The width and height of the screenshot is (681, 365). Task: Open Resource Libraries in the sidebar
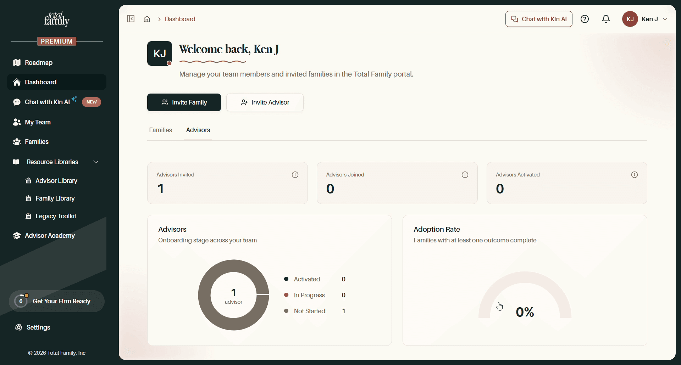[52, 162]
